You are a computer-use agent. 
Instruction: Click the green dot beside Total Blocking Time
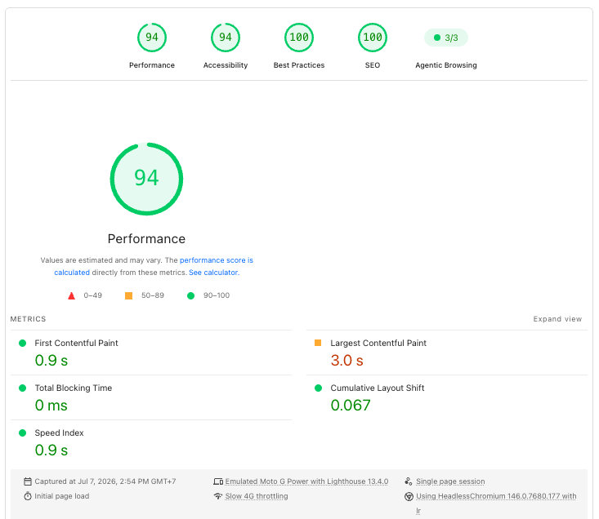pyautogui.click(x=23, y=388)
